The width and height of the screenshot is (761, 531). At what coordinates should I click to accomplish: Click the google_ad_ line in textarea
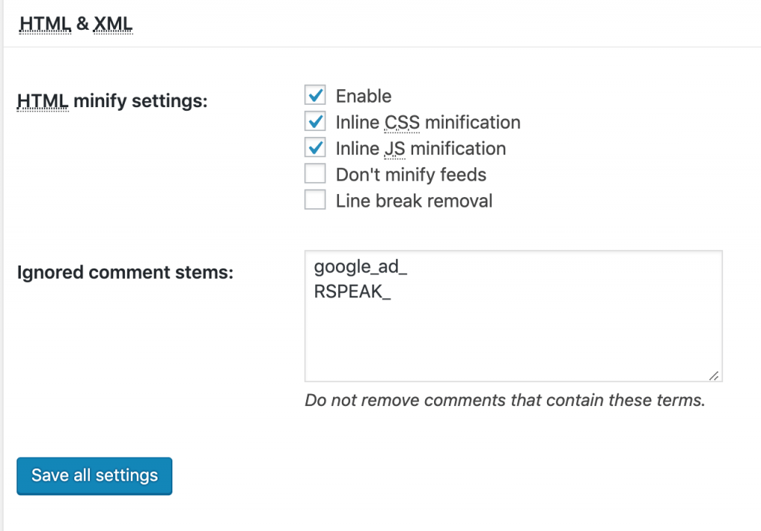point(360,266)
